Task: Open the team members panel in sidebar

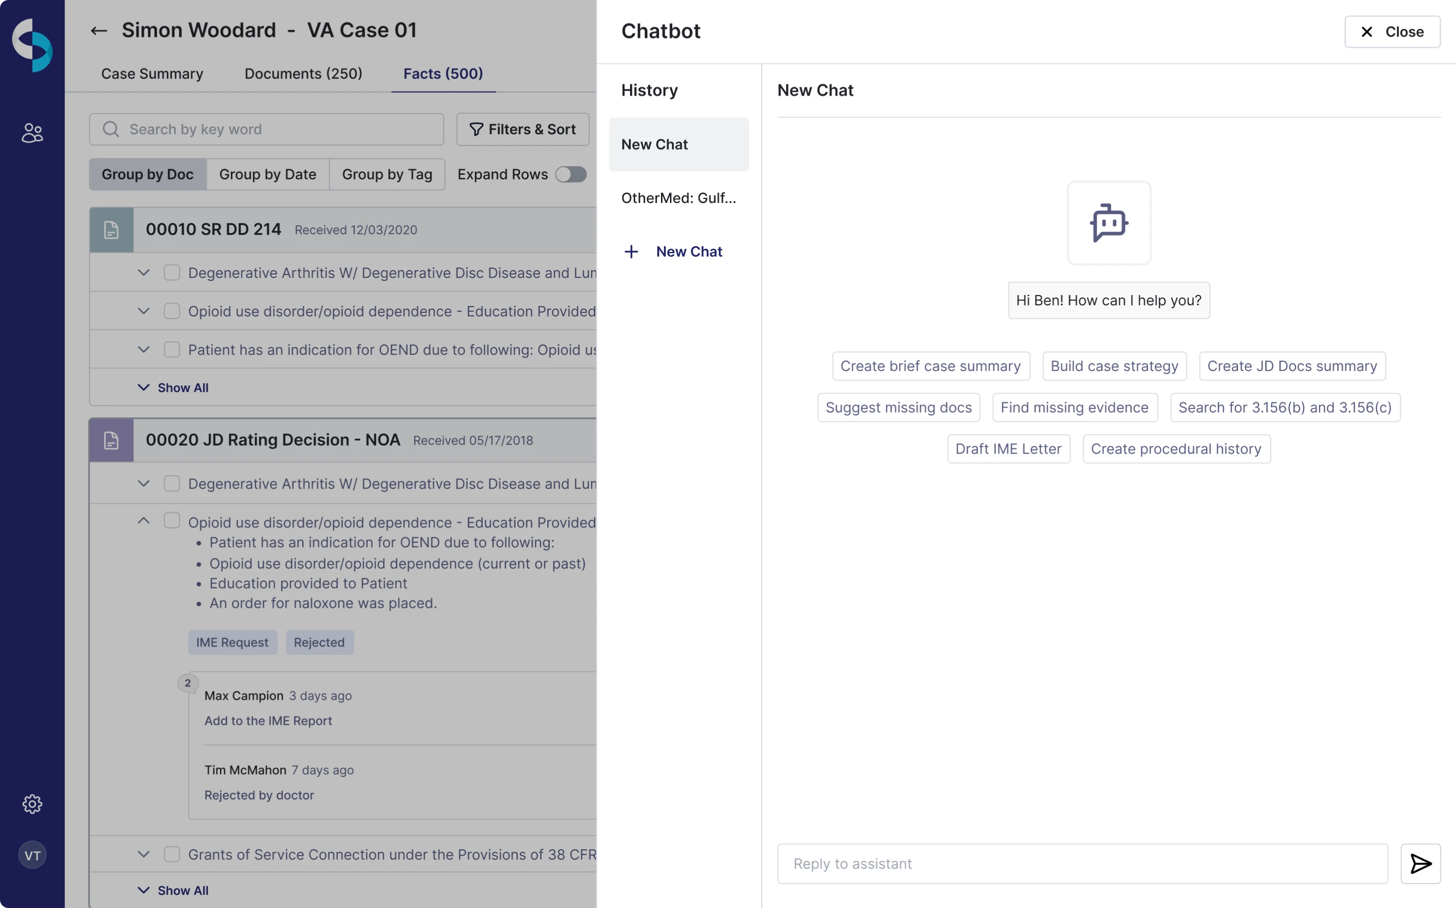Action: click(x=32, y=132)
